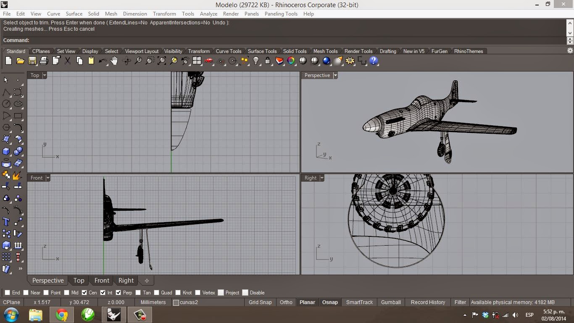Click the Pan View hand icon

[113, 61]
